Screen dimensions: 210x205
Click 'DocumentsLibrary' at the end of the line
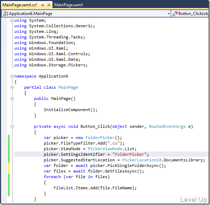click(183, 160)
